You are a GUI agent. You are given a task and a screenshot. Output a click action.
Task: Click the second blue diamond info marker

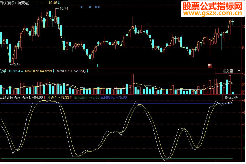[x=90, y=7]
